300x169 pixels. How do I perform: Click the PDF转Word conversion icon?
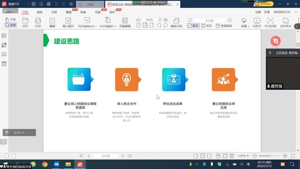(87, 20)
